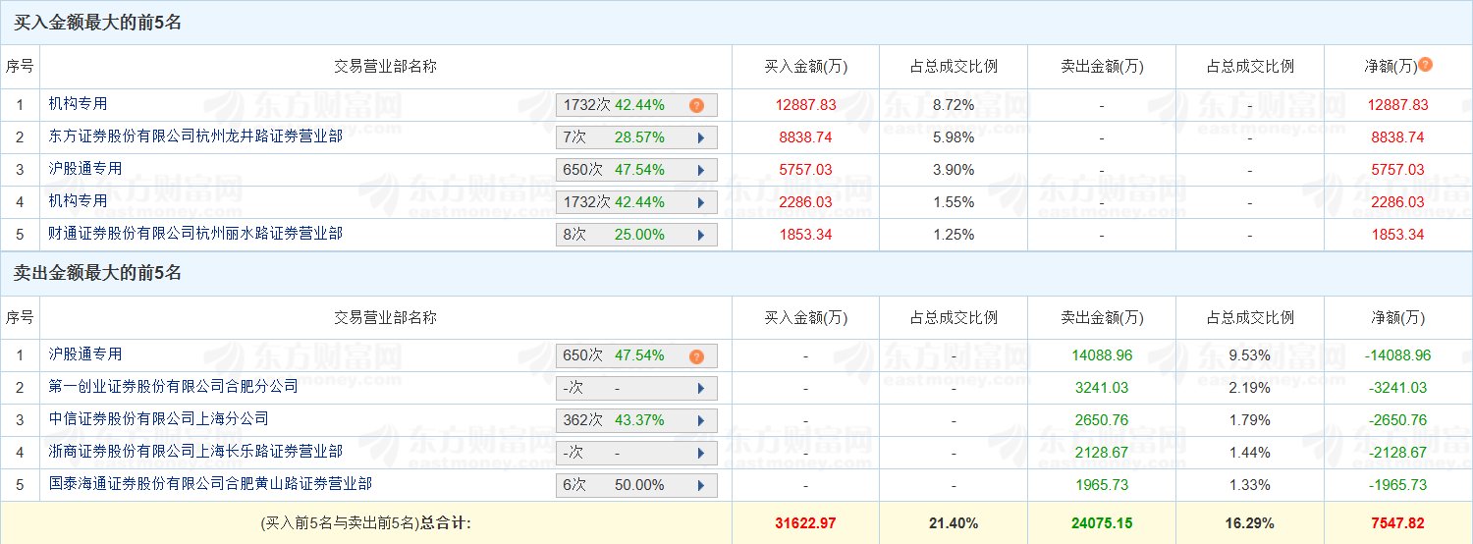
Task: Click the blue arrow in the 7次 28.57% box
Action: point(701,137)
